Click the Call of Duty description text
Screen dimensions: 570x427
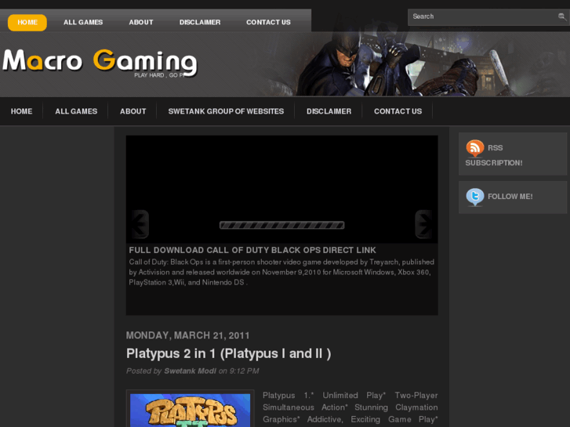(281, 272)
